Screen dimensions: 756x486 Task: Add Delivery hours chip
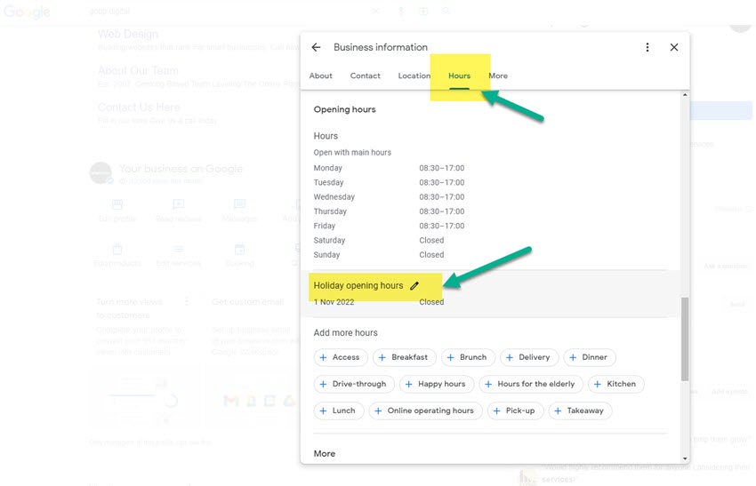(x=527, y=357)
